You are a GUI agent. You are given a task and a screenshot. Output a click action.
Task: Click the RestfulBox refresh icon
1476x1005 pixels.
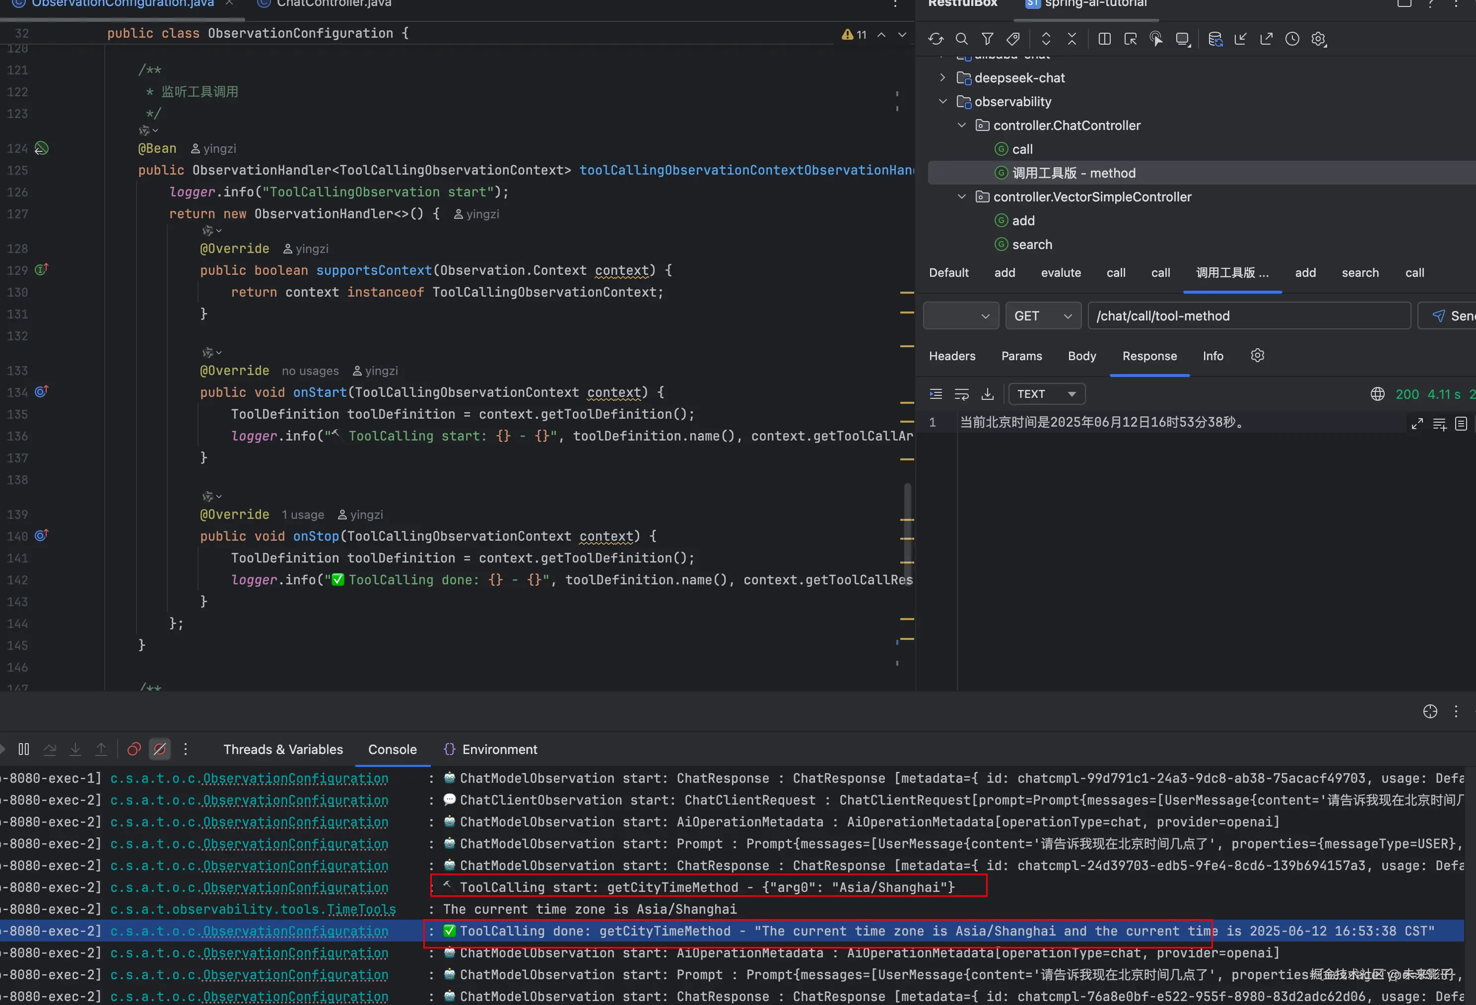pyautogui.click(x=936, y=39)
